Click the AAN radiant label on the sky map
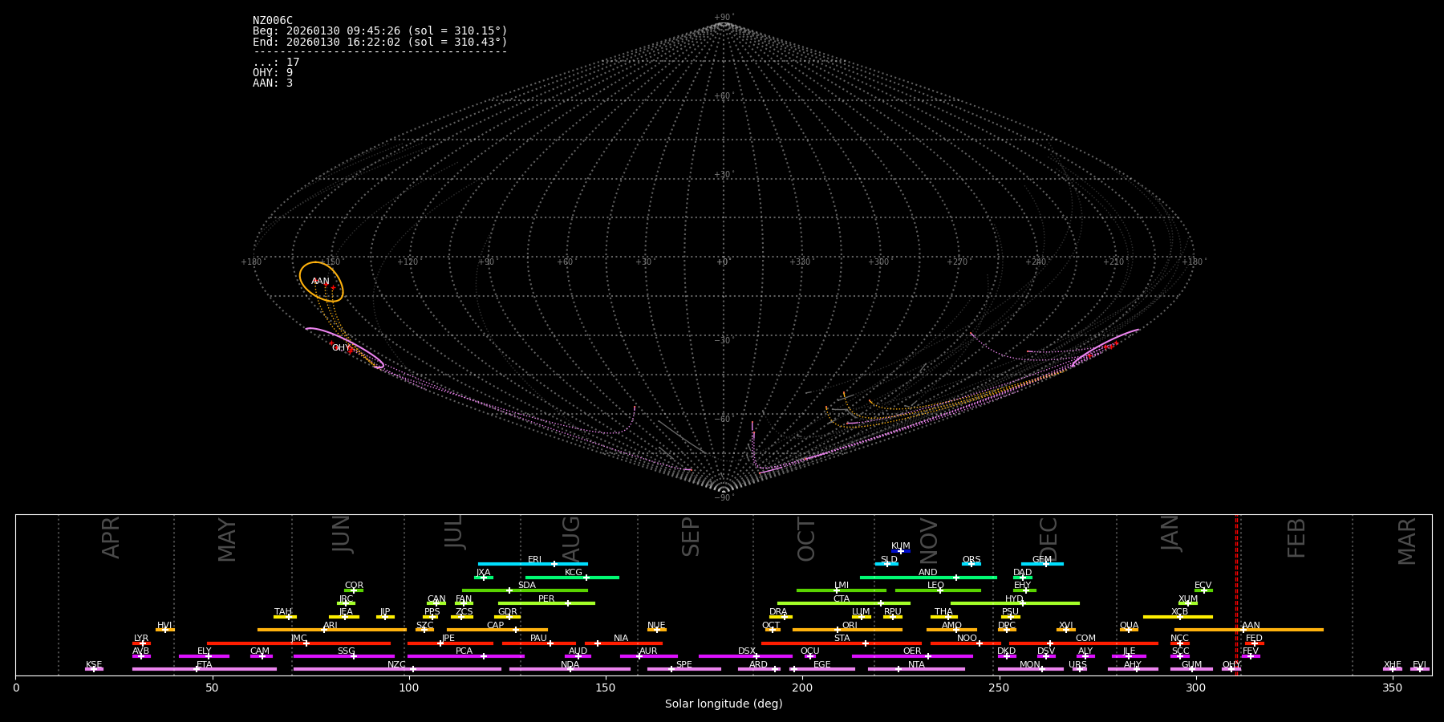Screen dimensions: 1444x722 click(320, 282)
